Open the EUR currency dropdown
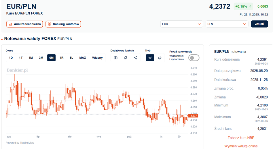Image resolution: width=273 pixels, height=149 pixels. [x=181, y=24]
